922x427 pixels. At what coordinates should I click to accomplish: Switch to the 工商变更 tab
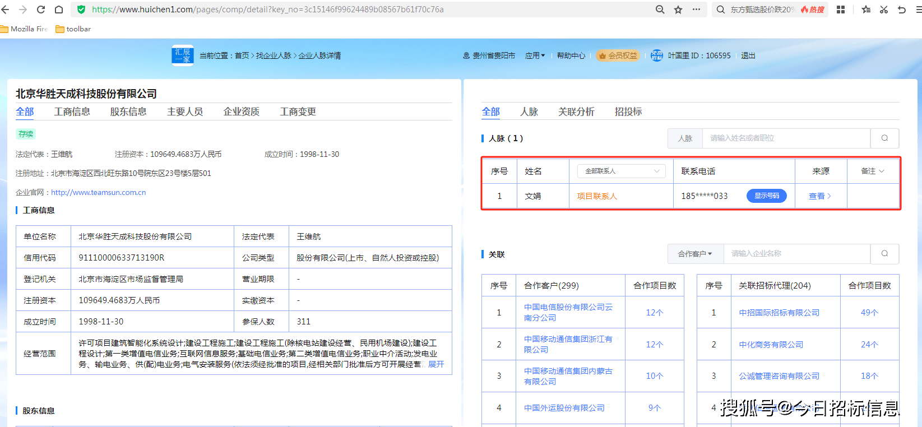(298, 112)
